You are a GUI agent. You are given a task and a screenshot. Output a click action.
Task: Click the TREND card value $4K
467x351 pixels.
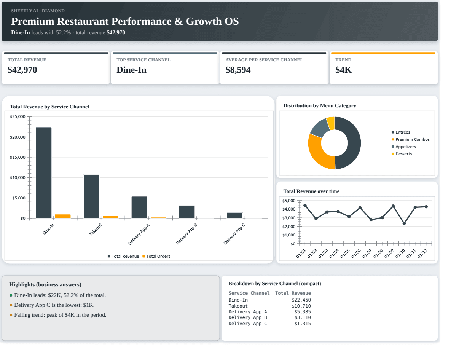pos(343,70)
